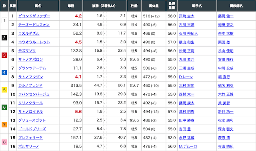
Task: Click the 騎手名 column header
Action: 197,6
